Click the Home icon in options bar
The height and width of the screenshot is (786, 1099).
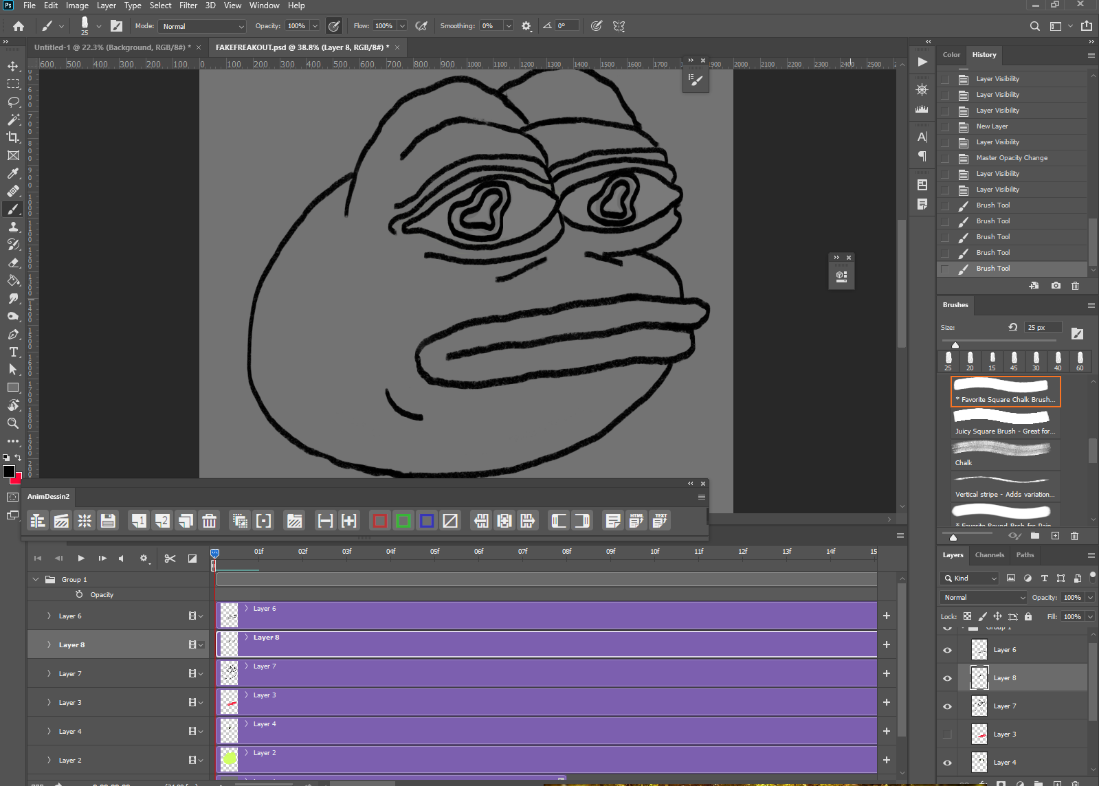[x=19, y=26]
